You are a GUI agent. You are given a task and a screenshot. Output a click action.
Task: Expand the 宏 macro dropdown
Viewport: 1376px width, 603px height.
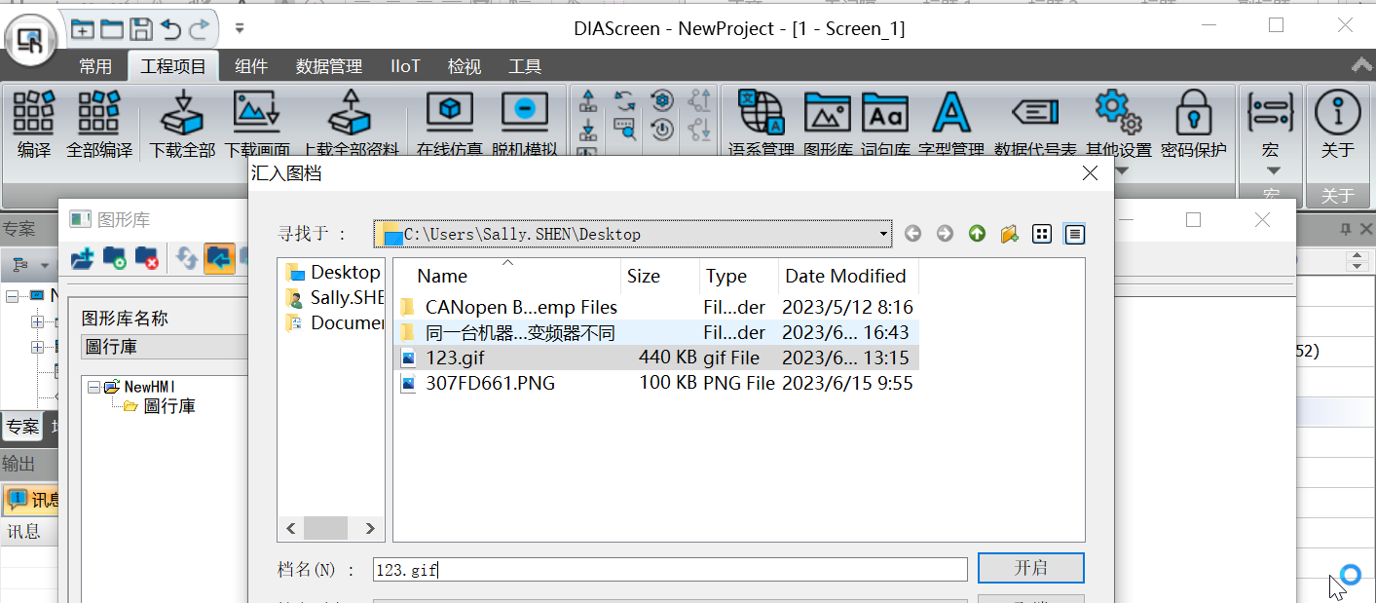tap(1270, 170)
